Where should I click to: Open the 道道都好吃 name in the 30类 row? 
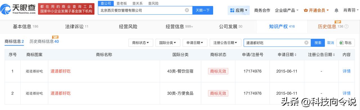click(x=60, y=93)
